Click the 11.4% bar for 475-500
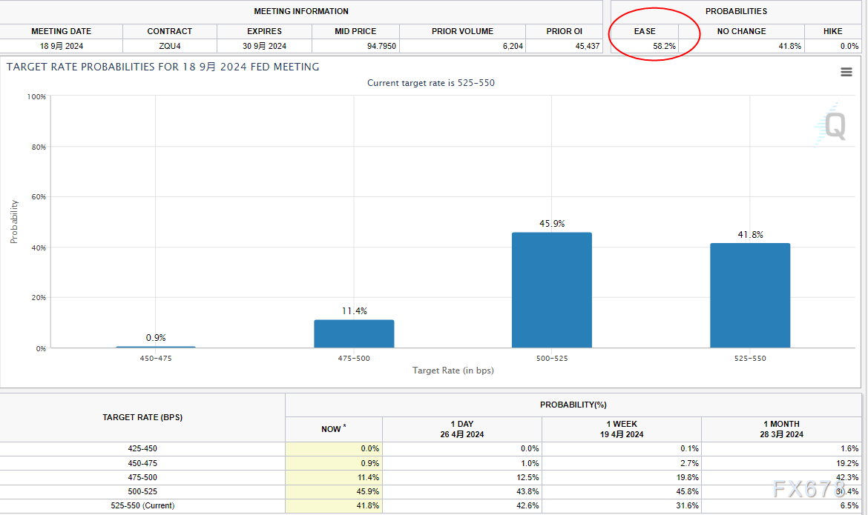The width and height of the screenshot is (868, 515). click(x=354, y=333)
